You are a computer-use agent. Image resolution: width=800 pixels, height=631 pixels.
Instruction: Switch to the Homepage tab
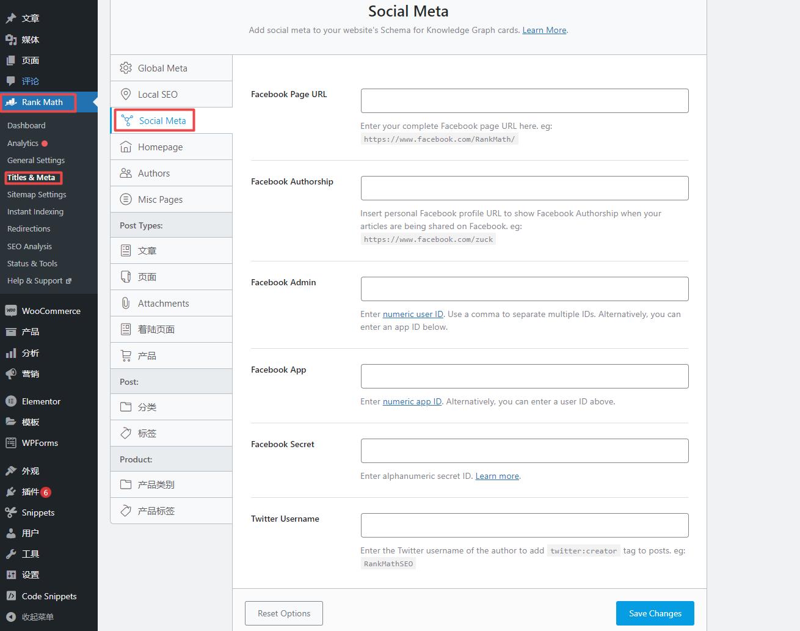point(171,147)
